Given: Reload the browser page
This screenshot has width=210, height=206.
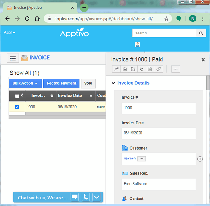Looking at the screenshot, I should tap(27, 19).
